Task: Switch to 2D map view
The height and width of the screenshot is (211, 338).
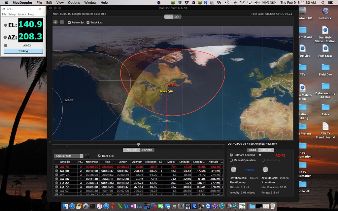Action: [169, 17]
